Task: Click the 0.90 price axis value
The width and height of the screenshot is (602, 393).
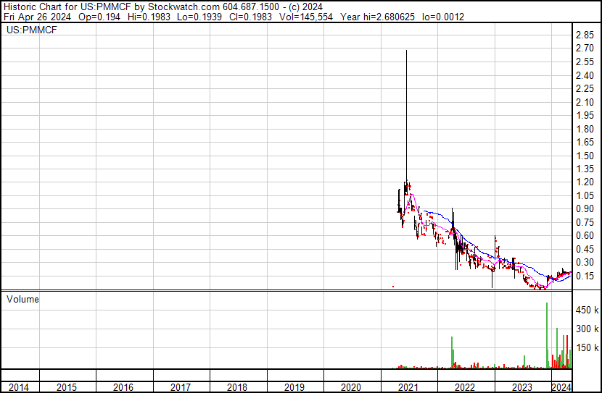Action: (585, 208)
